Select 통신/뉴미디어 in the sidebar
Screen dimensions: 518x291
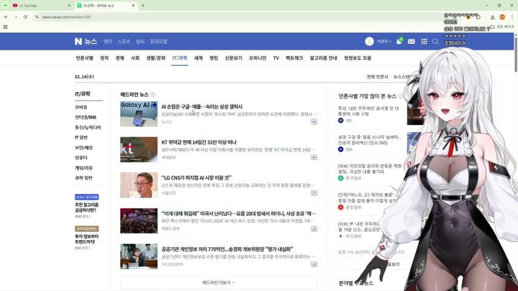(88, 127)
